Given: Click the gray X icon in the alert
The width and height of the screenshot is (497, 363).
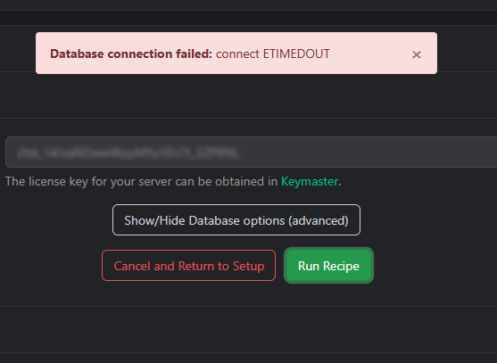Looking at the screenshot, I should (x=416, y=54).
